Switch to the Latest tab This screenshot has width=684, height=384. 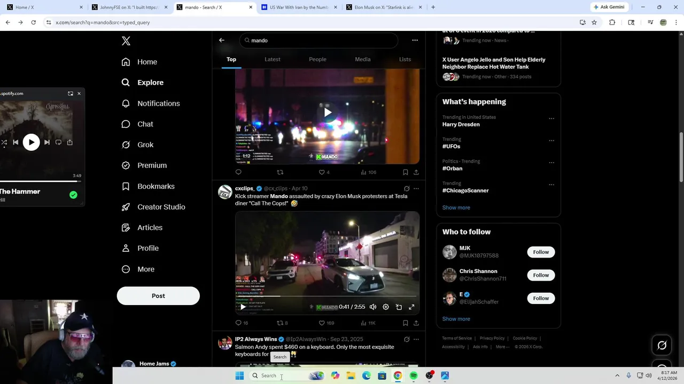click(273, 59)
